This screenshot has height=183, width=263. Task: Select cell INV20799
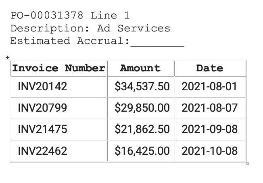[x=59, y=108]
